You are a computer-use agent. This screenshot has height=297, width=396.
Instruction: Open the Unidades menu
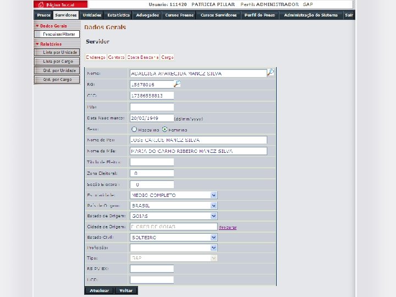(92, 15)
